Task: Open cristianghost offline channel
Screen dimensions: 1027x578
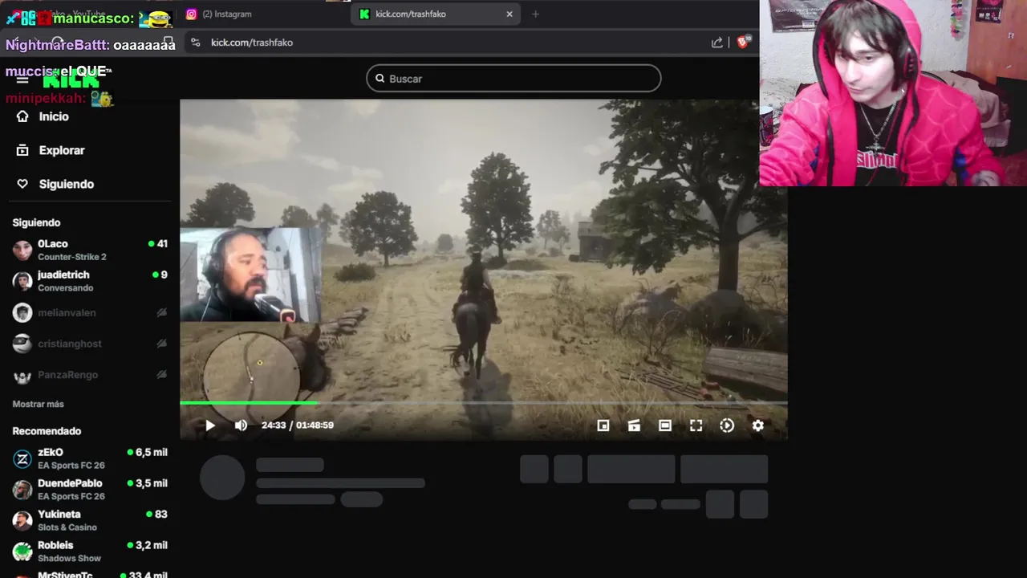Action: pos(90,344)
